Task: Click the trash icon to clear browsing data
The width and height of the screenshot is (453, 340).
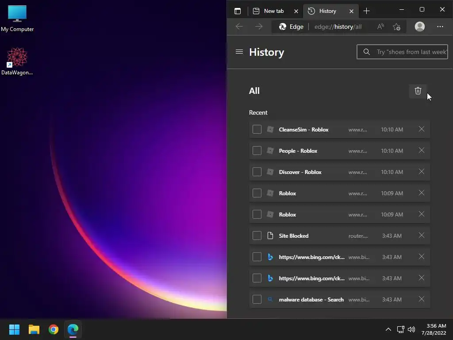Action: coord(418,91)
